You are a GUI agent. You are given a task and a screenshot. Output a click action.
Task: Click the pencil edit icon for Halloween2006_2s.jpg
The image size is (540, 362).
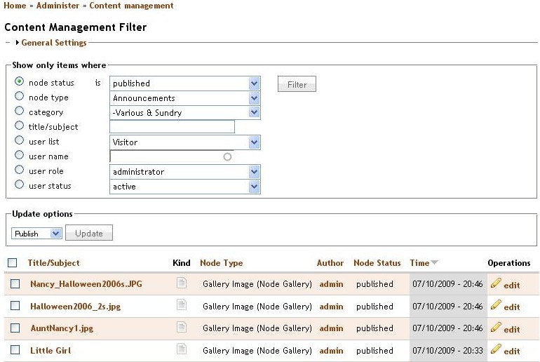coord(496,305)
